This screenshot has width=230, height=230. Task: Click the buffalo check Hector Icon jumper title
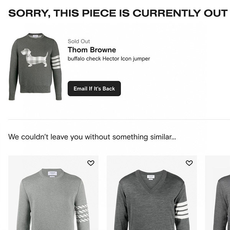pyautogui.click(x=109, y=59)
